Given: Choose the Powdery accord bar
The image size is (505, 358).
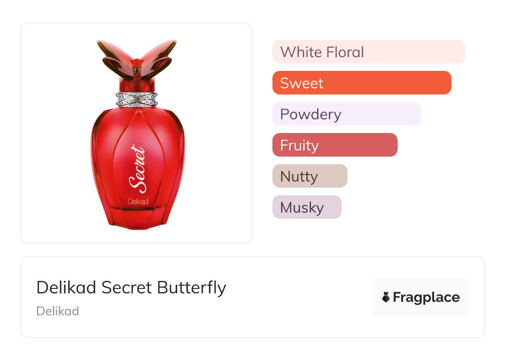Looking at the screenshot, I should (x=346, y=114).
